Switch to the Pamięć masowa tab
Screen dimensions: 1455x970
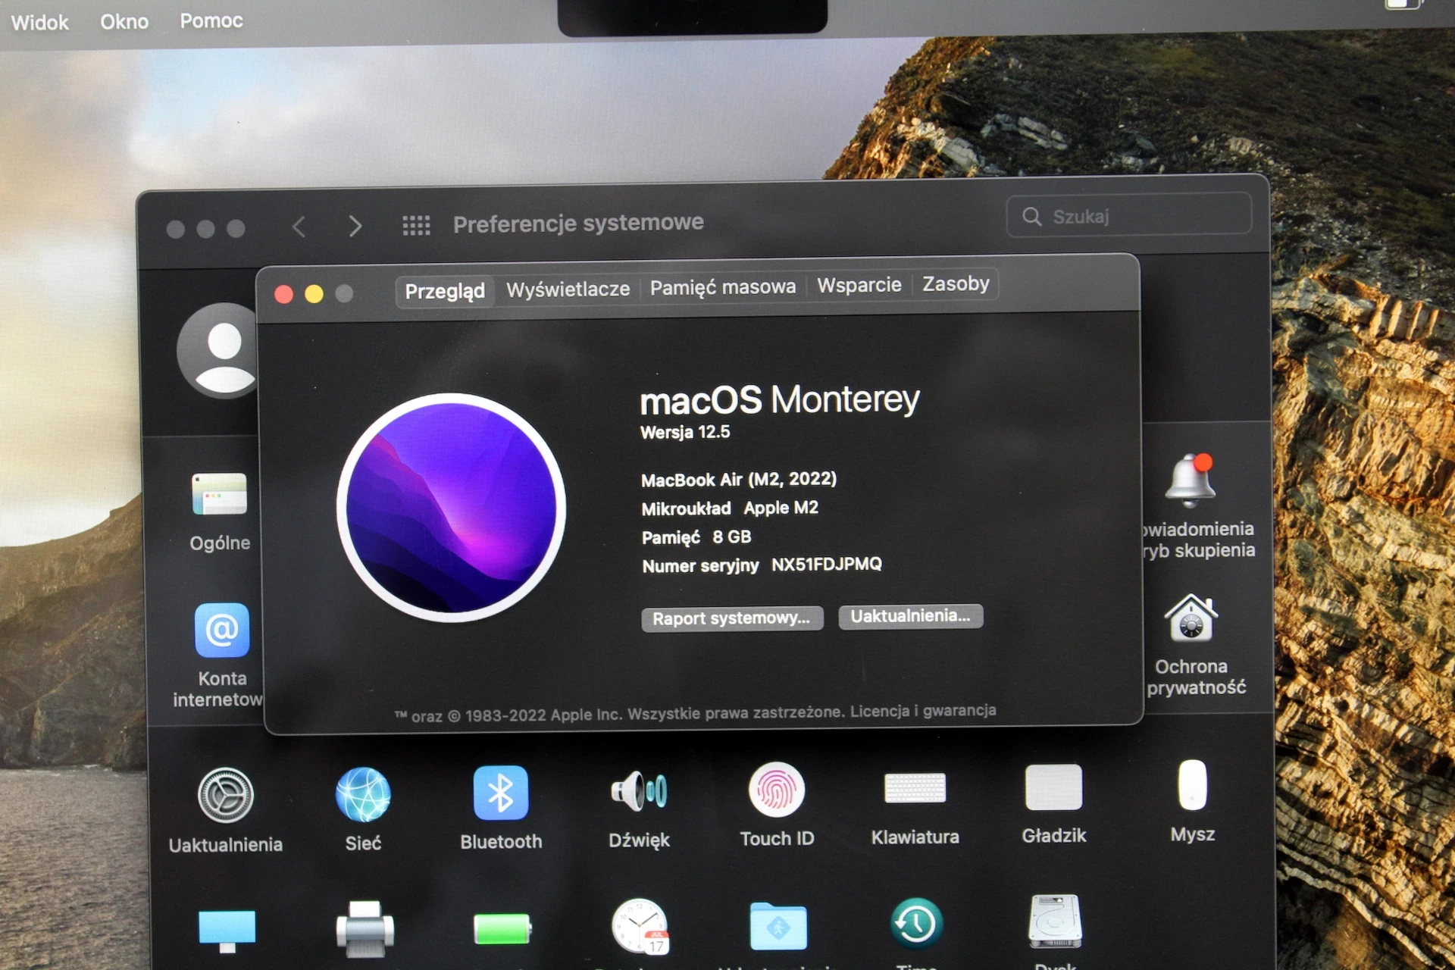click(x=723, y=287)
